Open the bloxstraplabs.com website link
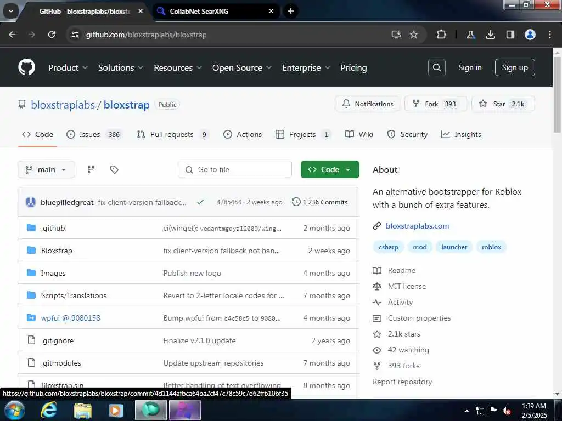This screenshot has width=562, height=421. tap(417, 226)
